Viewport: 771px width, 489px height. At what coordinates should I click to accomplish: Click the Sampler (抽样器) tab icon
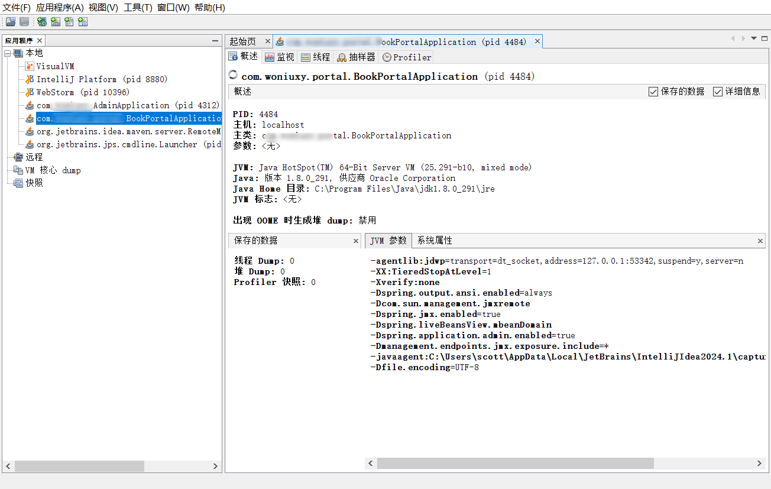pyautogui.click(x=342, y=57)
